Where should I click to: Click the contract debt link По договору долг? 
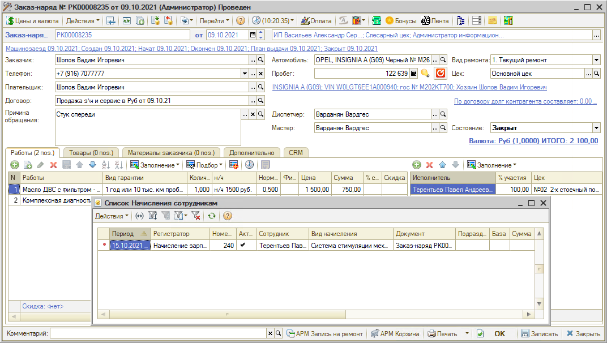[525, 101]
